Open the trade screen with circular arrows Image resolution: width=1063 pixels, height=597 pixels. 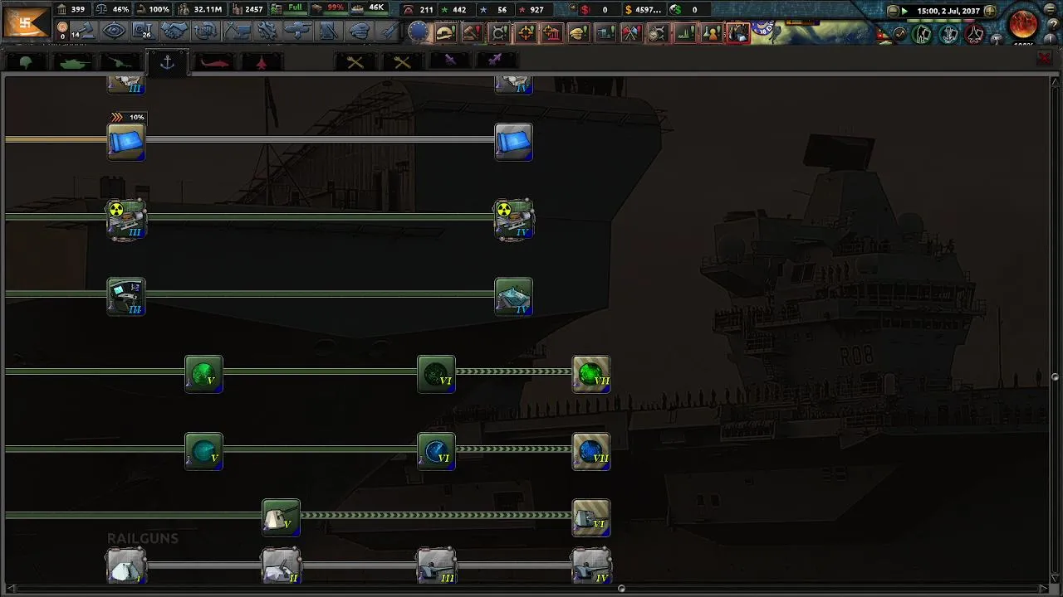click(x=205, y=32)
